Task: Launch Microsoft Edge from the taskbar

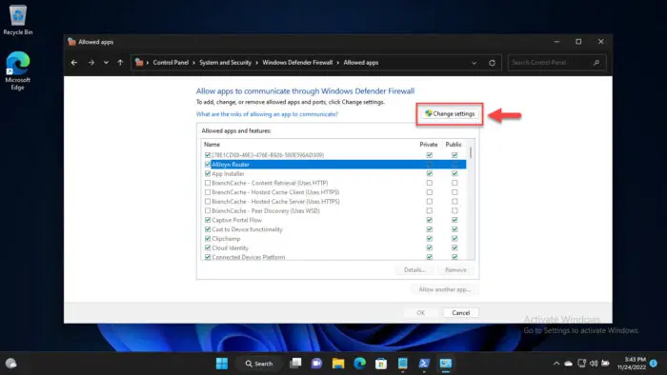Action: 360,364
